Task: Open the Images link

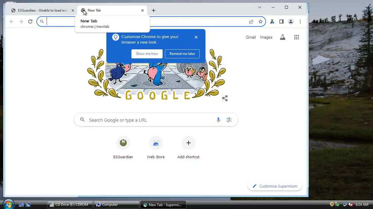Action: (266, 37)
